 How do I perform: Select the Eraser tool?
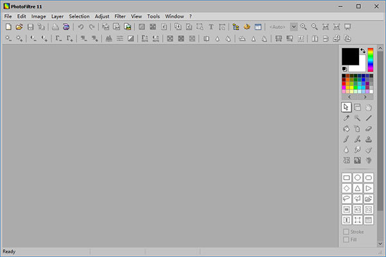tap(368, 129)
